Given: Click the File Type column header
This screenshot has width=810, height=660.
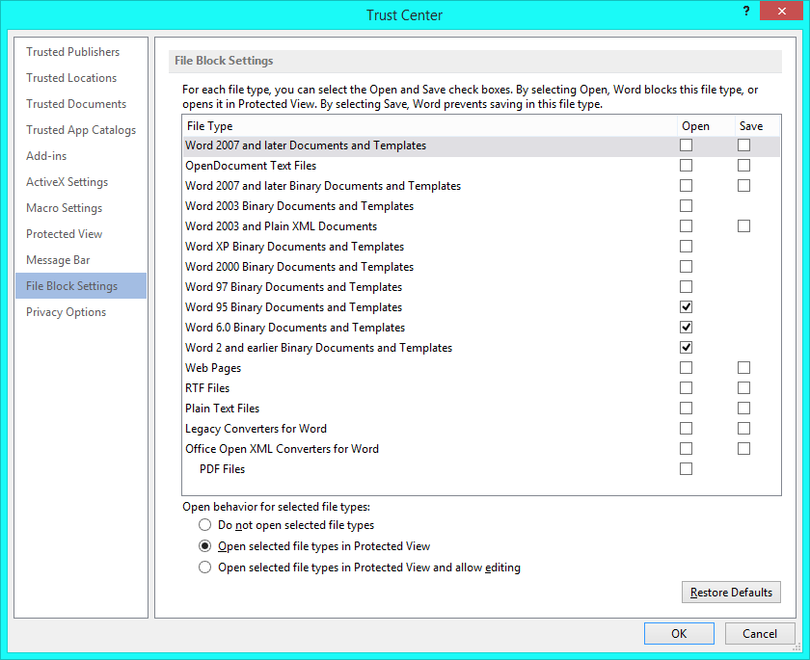Looking at the screenshot, I should (430, 126).
